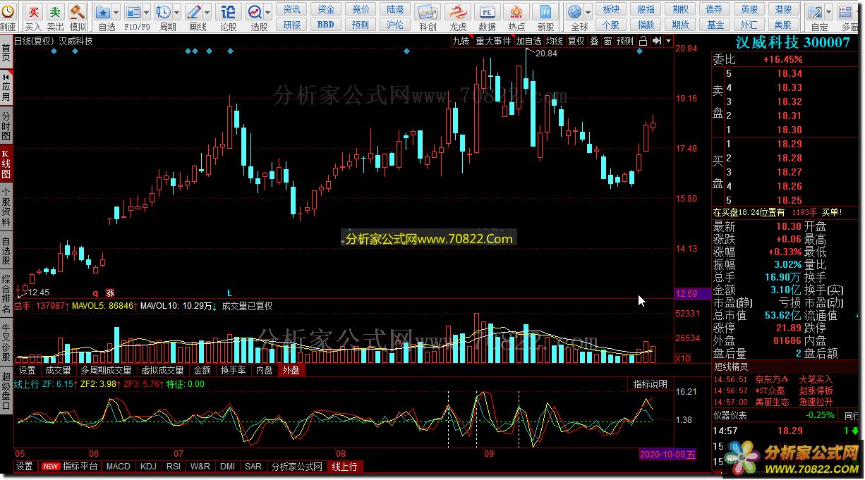Open the 测速 speed test clock icon

pyautogui.click(x=7, y=13)
